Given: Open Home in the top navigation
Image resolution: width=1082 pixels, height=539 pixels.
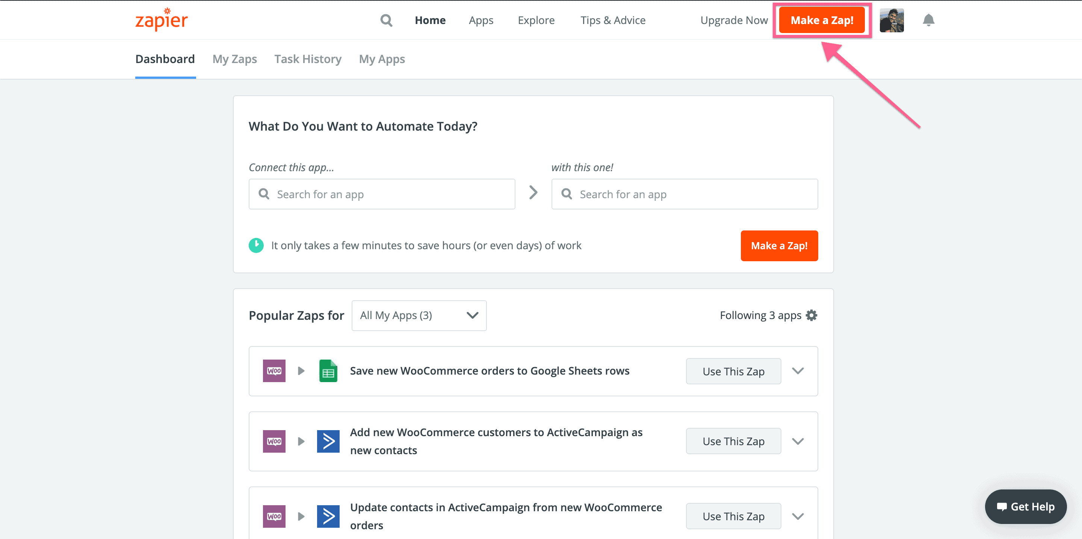Looking at the screenshot, I should [x=430, y=20].
